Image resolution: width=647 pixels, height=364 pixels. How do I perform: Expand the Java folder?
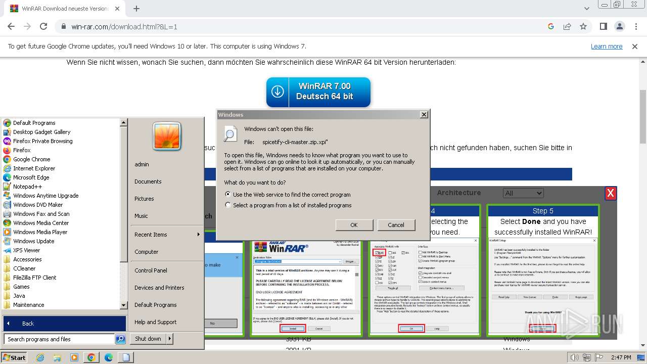point(19,296)
